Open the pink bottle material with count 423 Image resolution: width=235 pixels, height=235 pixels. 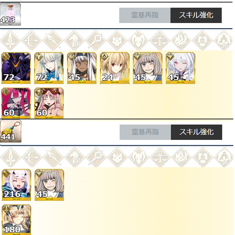(x=10, y=14)
